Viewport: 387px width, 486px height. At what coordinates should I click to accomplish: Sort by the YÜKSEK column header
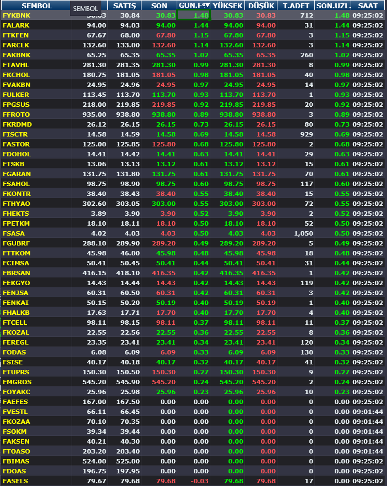click(227, 6)
